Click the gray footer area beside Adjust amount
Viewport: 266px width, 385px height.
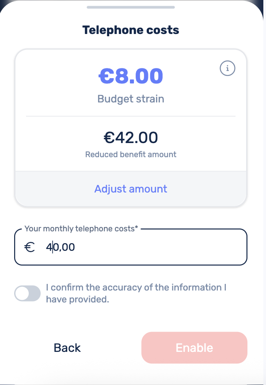pos(209,189)
